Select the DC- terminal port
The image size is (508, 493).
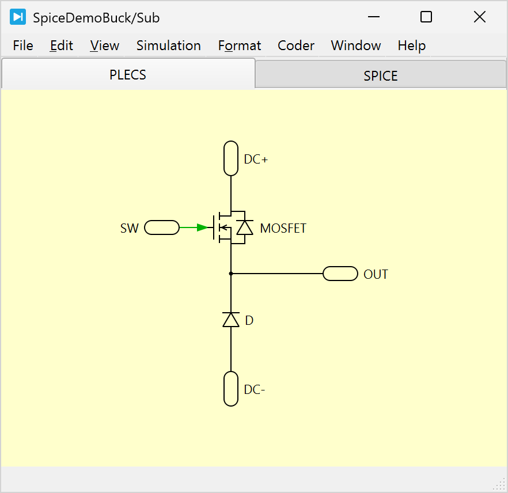coord(231,389)
